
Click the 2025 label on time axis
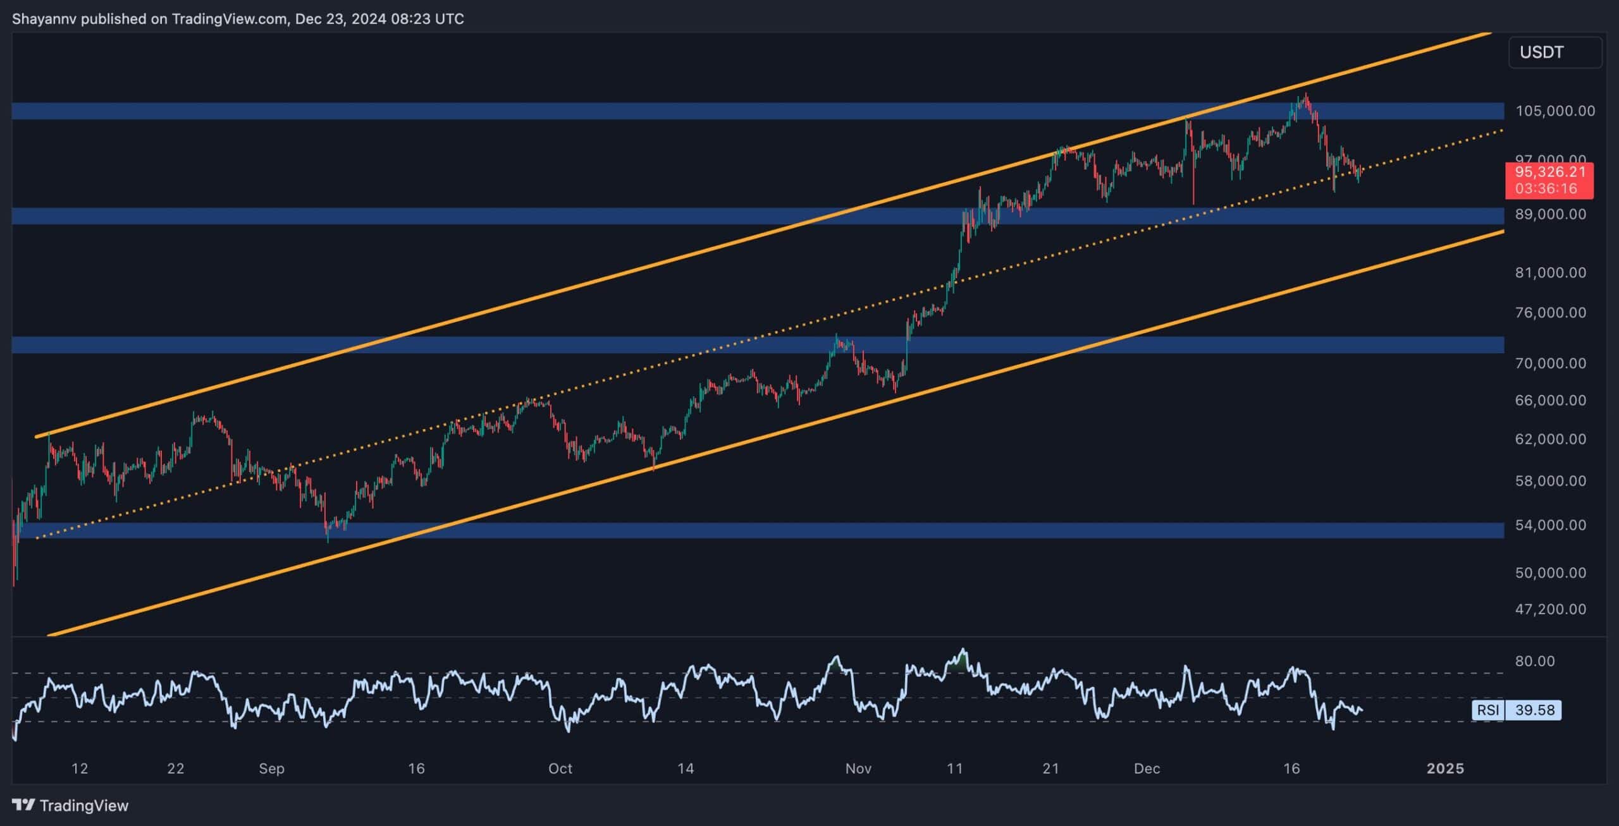pyautogui.click(x=1446, y=768)
